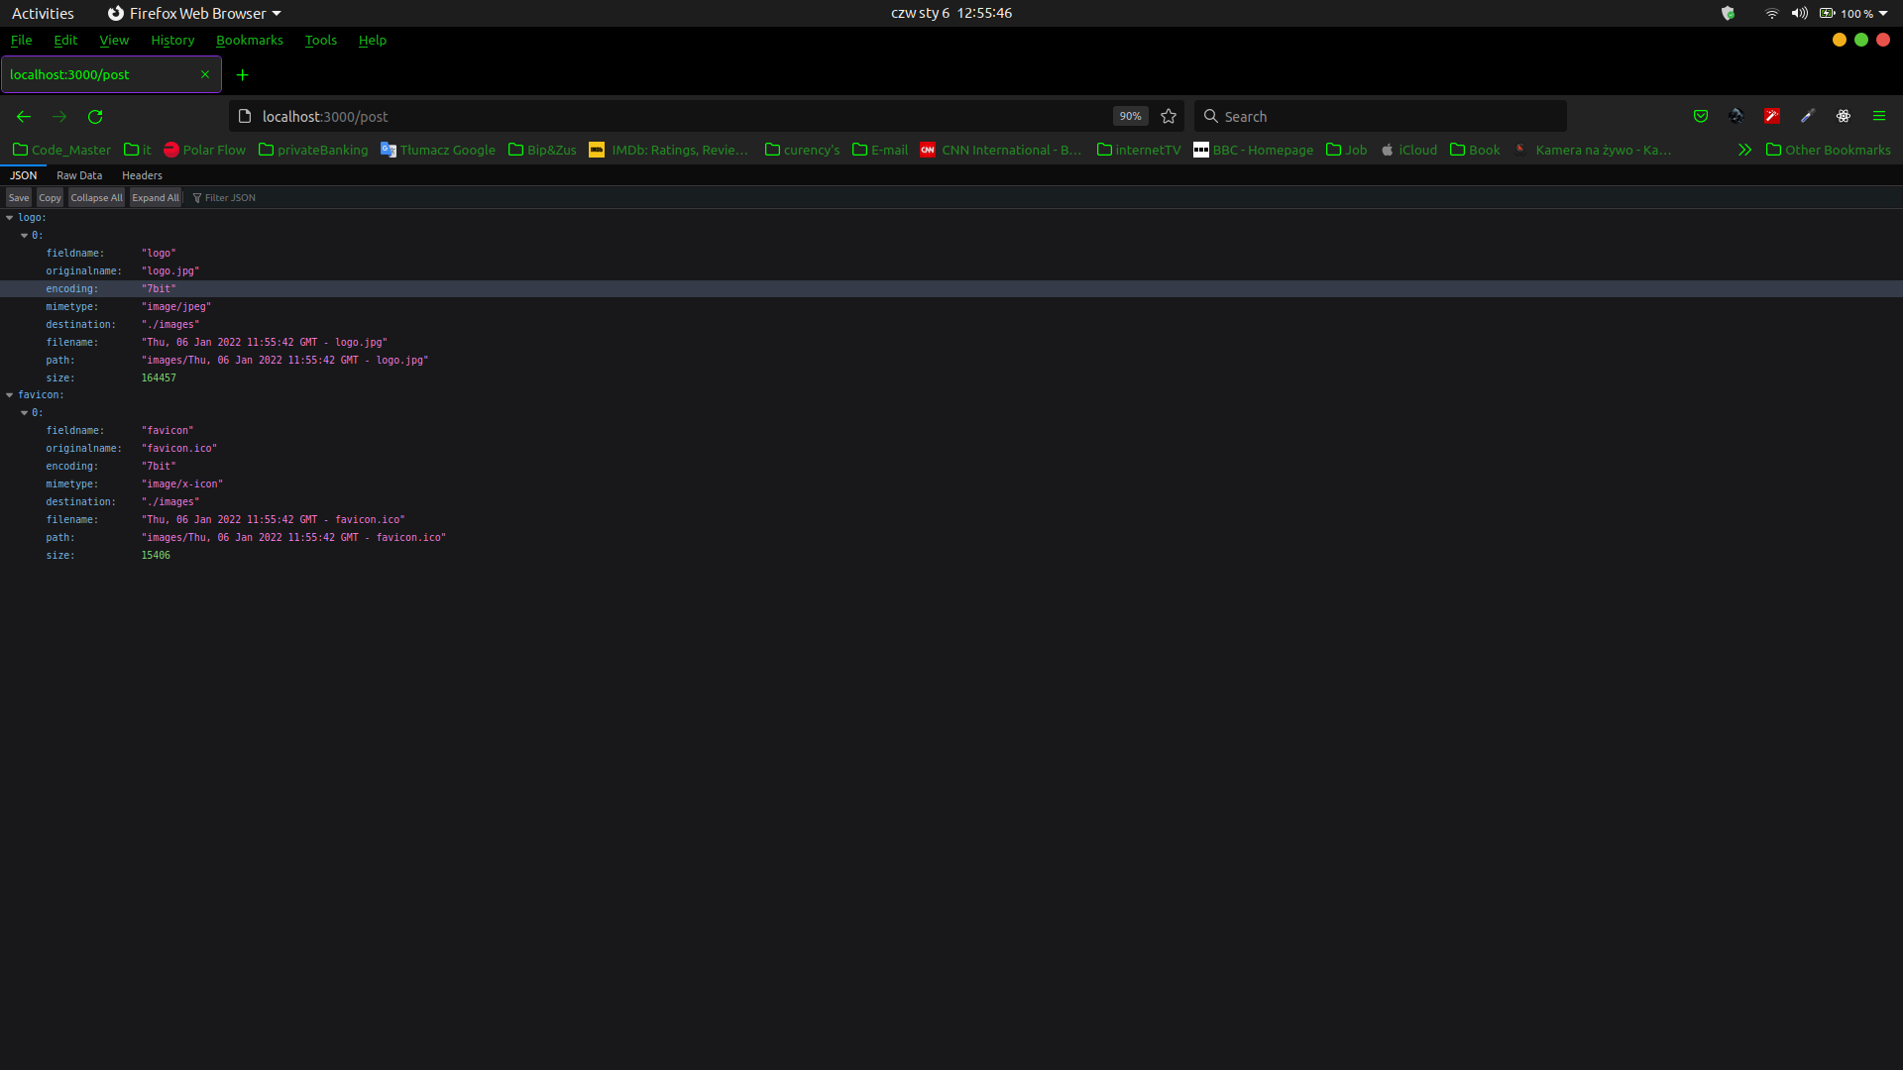1903x1070 pixels.
Task: Click the forward navigation arrow
Action: pos(59,117)
